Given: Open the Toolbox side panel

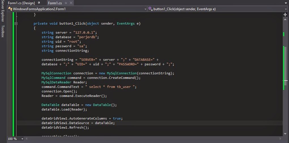Looking at the screenshot, I should [2, 31].
